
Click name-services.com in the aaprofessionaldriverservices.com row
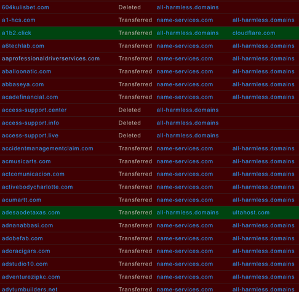(185, 59)
